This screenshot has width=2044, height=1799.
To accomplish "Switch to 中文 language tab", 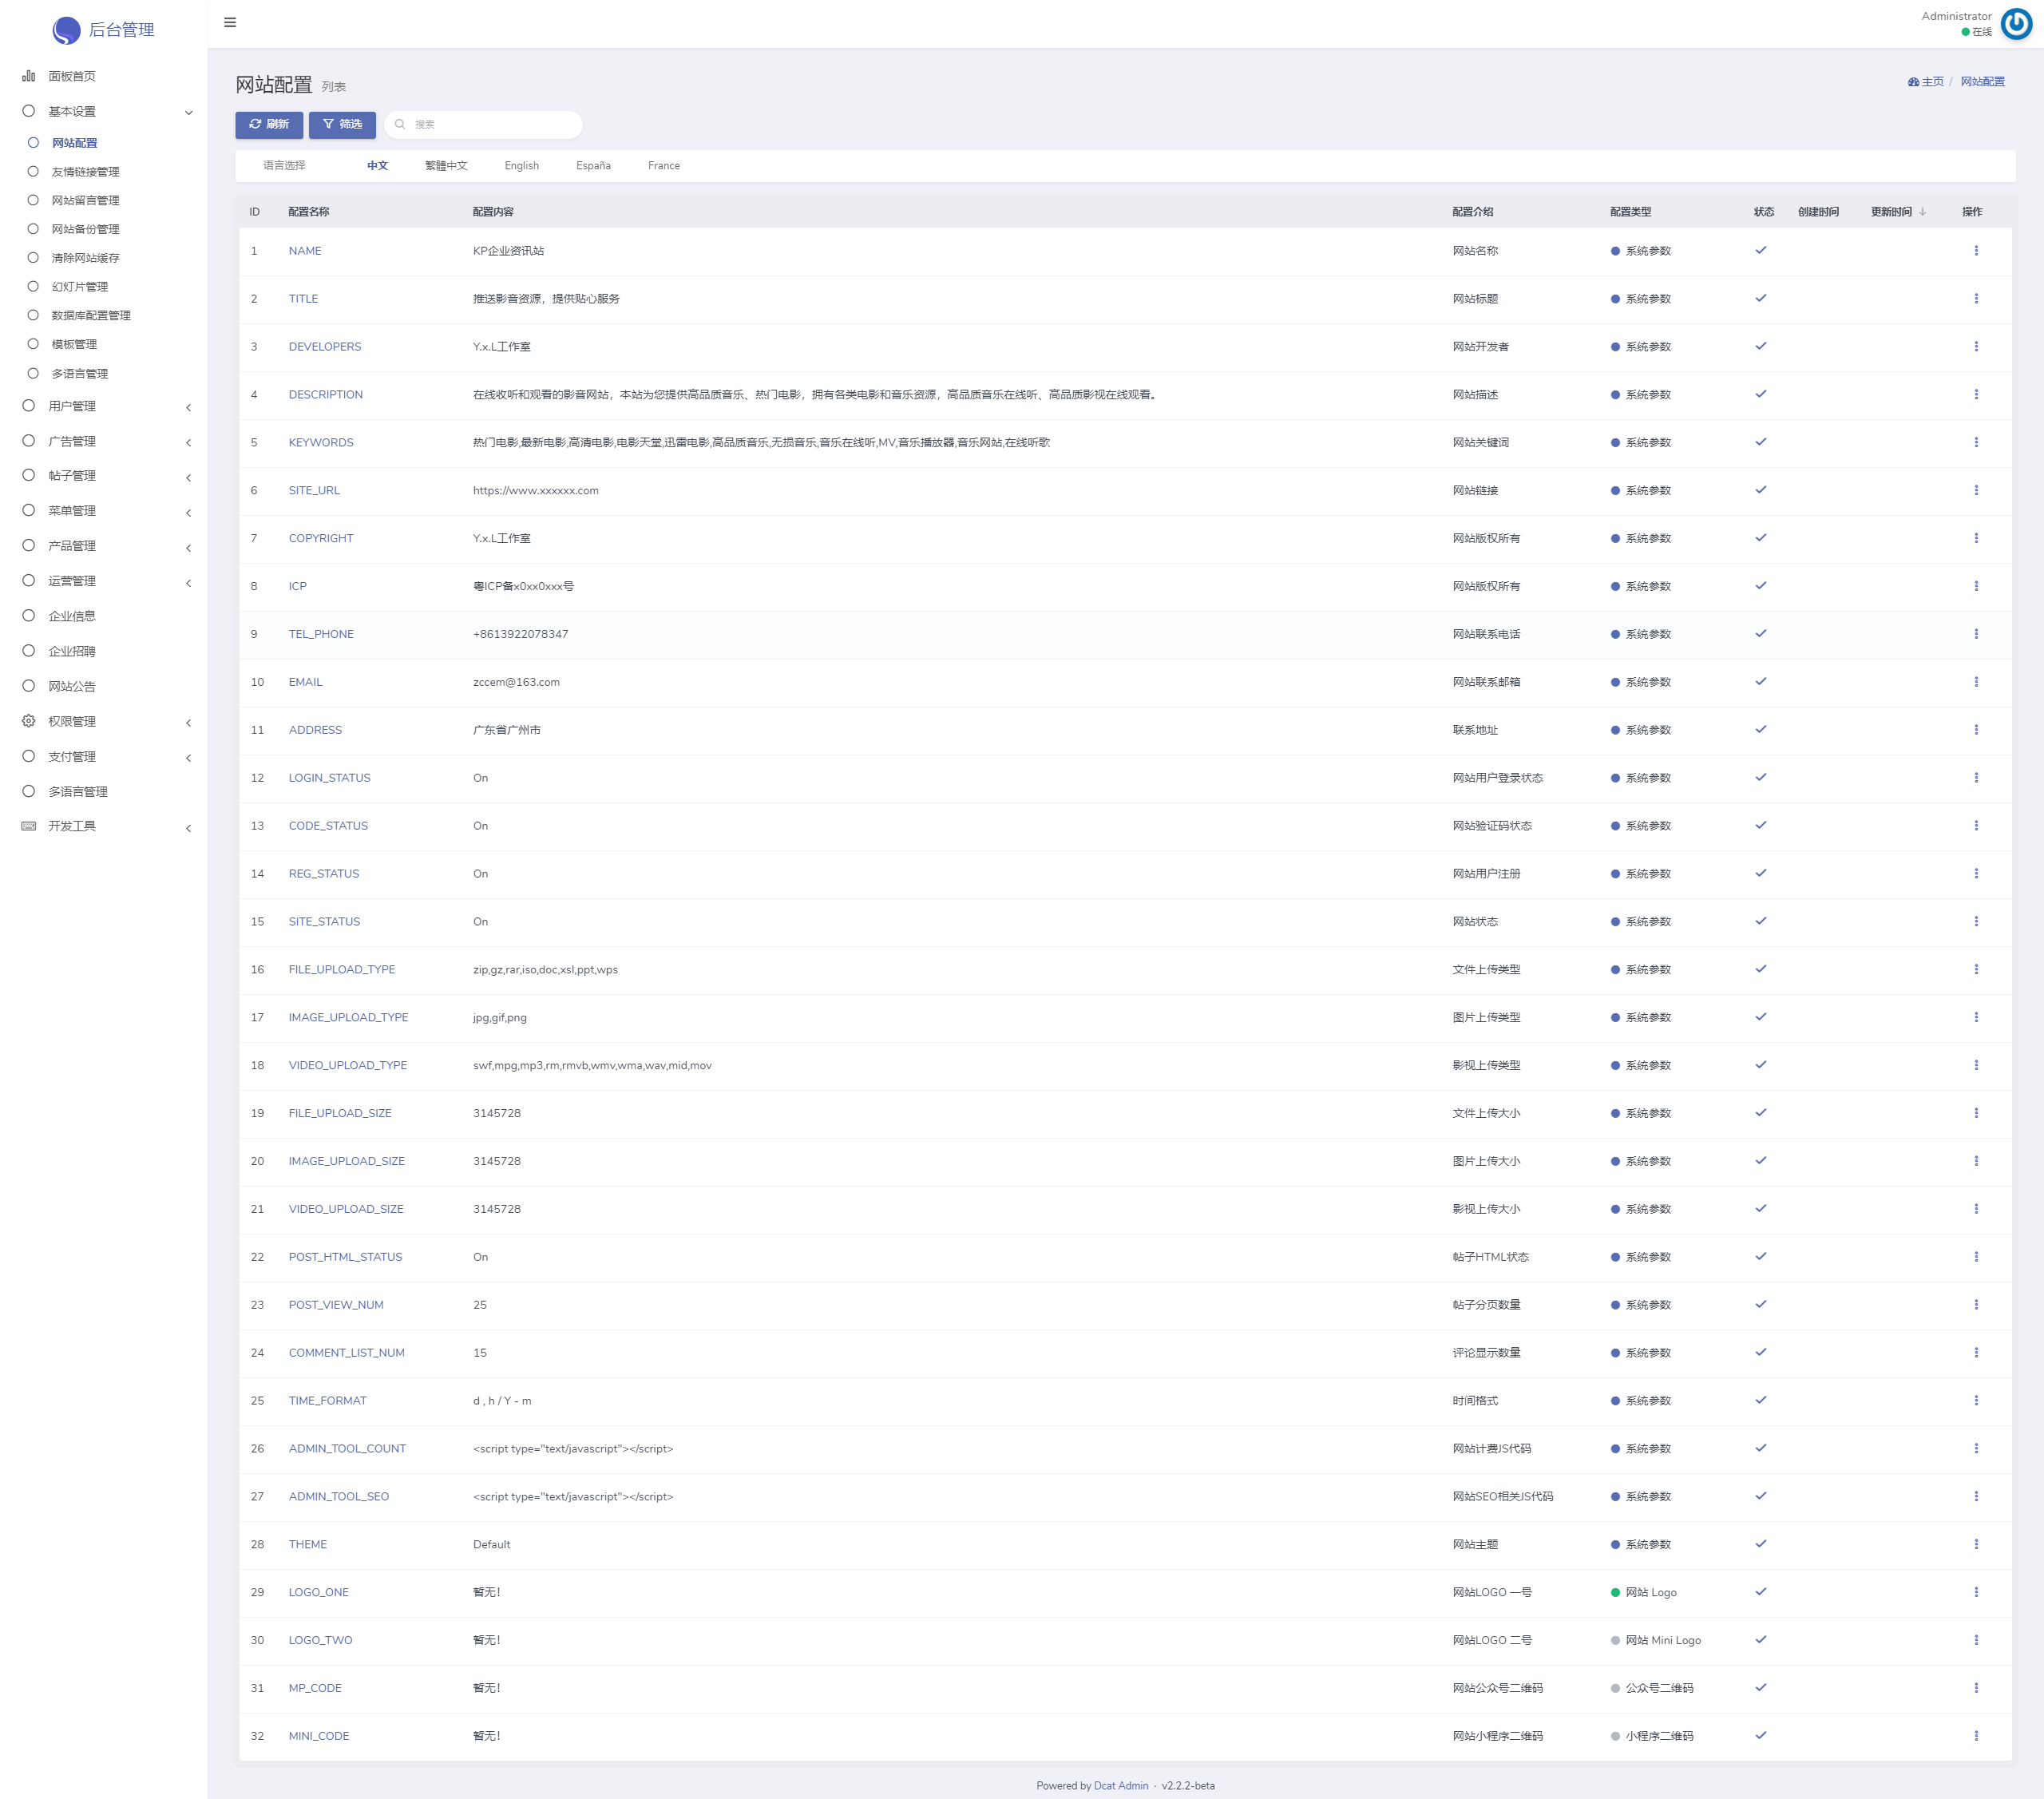I will 377,166.
